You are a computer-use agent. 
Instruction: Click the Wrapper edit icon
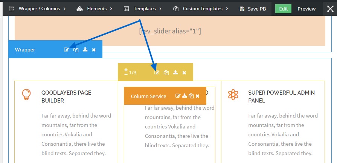pos(66,50)
